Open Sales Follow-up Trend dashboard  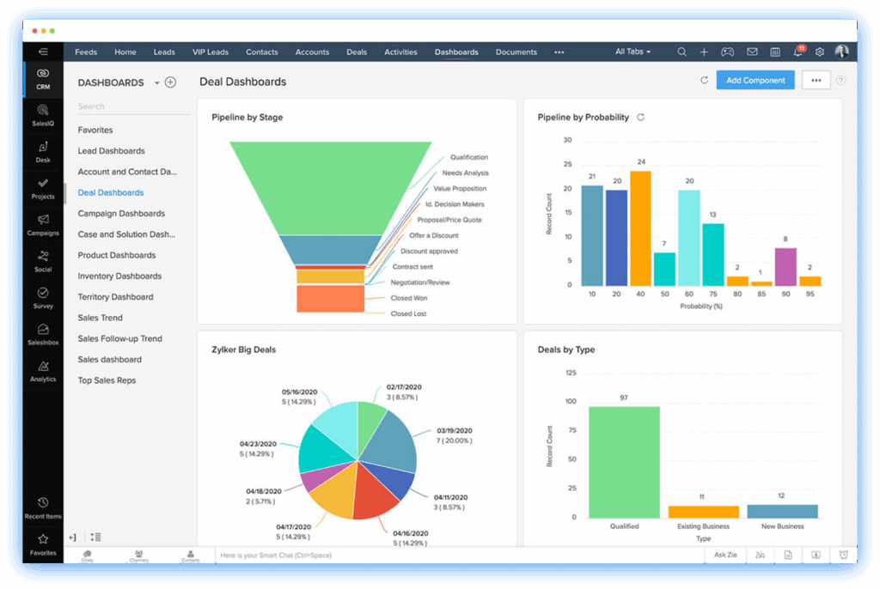(119, 338)
